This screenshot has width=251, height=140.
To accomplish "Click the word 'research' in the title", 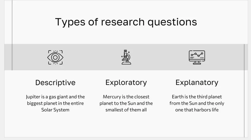I will tap(123, 22).
